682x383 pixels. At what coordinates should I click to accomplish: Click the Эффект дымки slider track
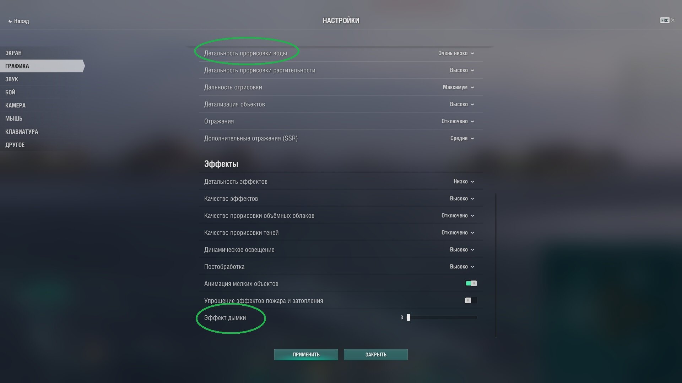442,317
